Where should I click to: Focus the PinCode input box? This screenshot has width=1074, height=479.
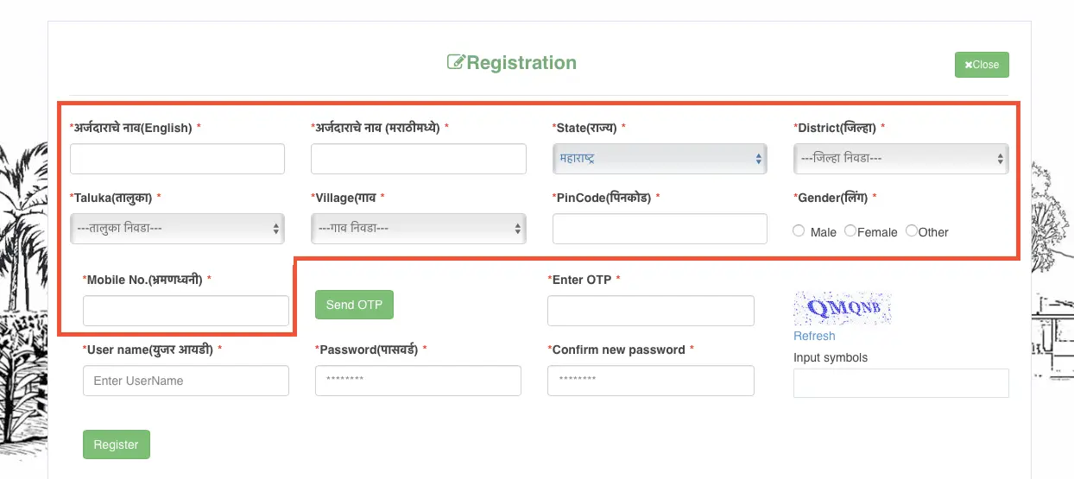[660, 229]
